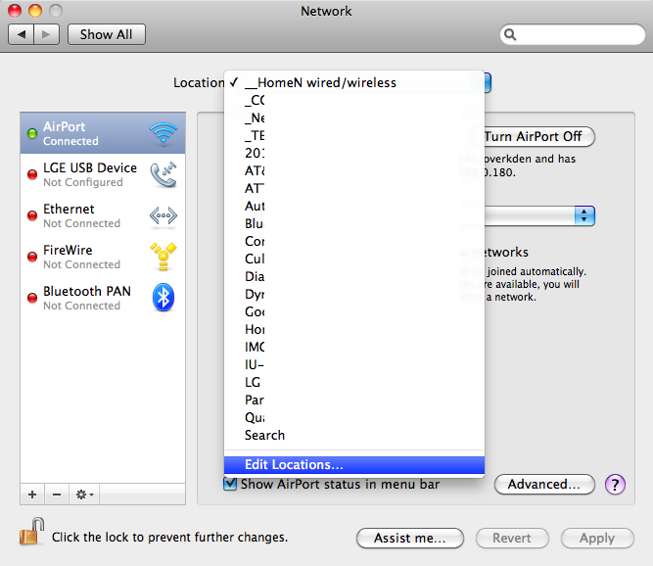
Task: Choose Edit Locations… menu item
Action: [x=354, y=465]
